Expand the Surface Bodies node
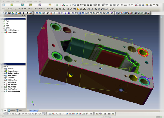 coord(4,73)
